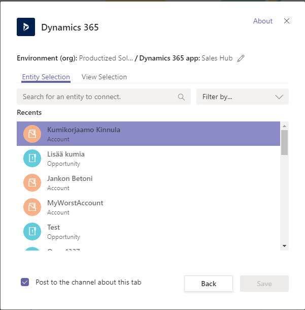This screenshot has height=310, width=305.
Task: Click the pencil edit icon beside Sales Hub
Action: [241, 58]
